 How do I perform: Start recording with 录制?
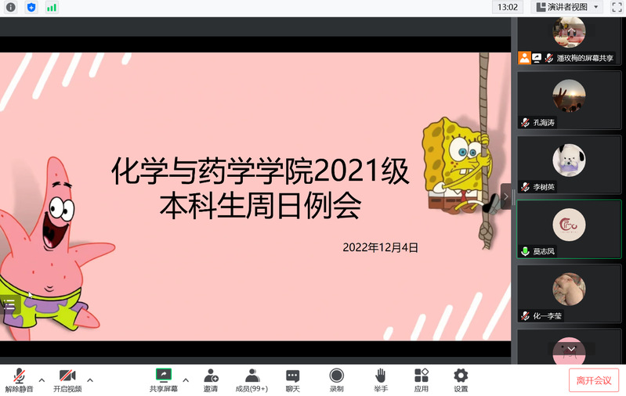337,381
